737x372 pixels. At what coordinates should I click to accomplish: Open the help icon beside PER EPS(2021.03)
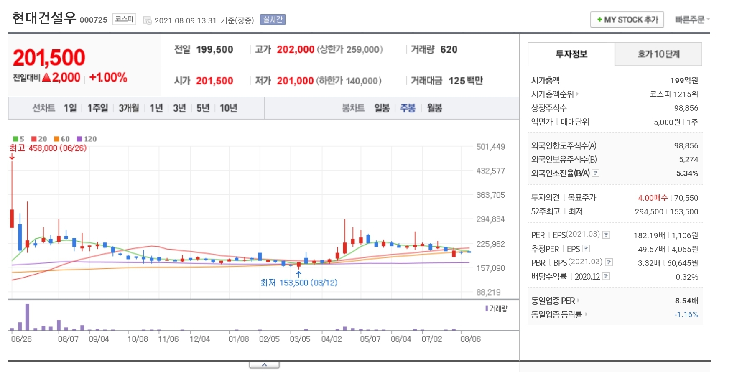pyautogui.click(x=607, y=235)
